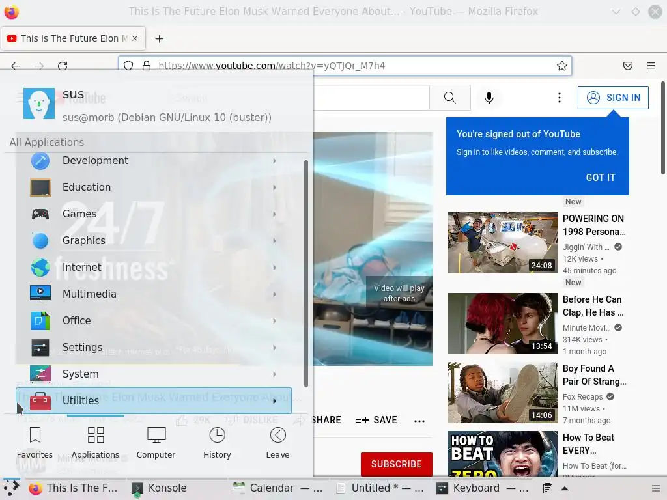Image resolution: width=667 pixels, height=500 pixels.
Task: Open the Utilities toolbox icon
Action: coord(40,401)
